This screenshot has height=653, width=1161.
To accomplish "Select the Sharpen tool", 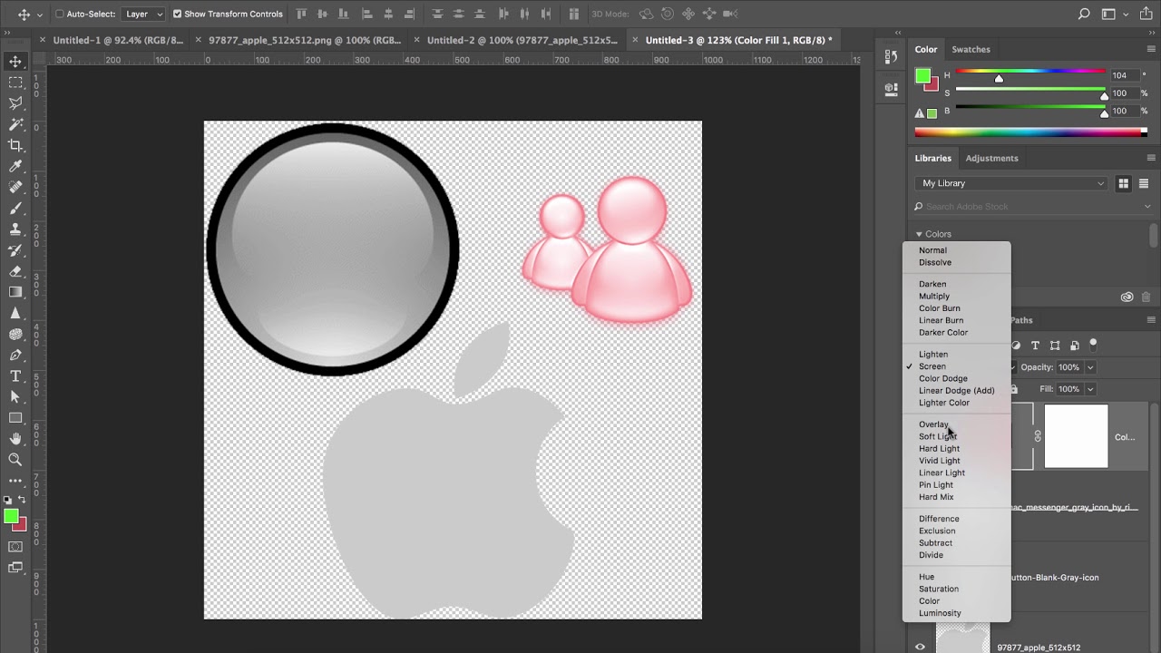I will pyautogui.click(x=15, y=313).
